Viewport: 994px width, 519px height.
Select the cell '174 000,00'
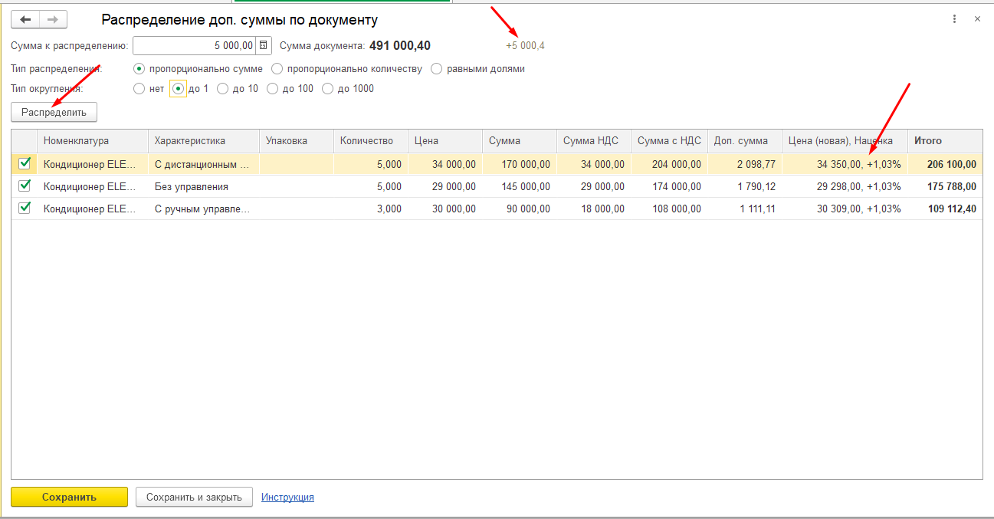point(669,186)
